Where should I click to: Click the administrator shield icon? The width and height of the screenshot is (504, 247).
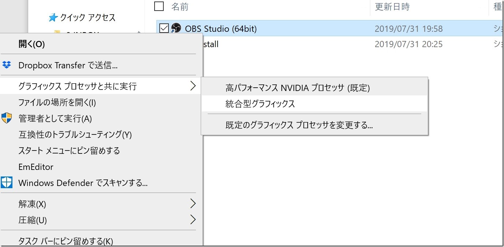[7, 118]
